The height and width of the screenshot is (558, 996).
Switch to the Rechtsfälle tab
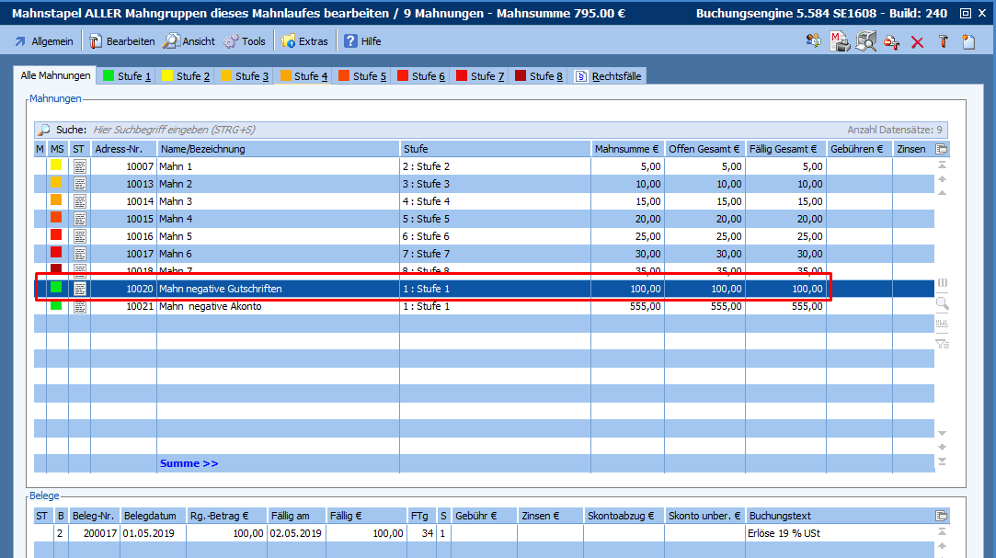[x=608, y=76]
